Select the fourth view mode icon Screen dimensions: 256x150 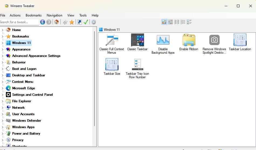pos(183,22)
